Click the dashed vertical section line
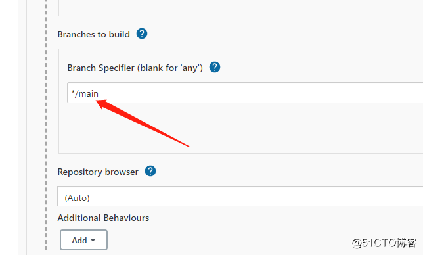Viewport: 423px width, 255px height. (46, 127)
